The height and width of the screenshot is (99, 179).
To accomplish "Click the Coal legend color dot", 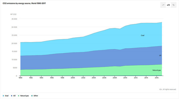I will point(3,96).
